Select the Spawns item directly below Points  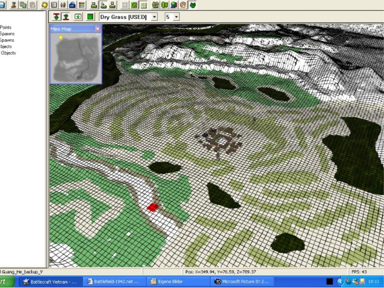[x=7, y=34]
